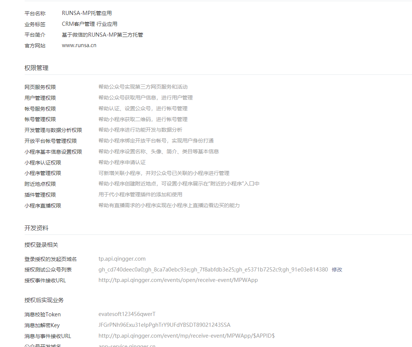The width and height of the screenshot is (412, 347).
Task: Click the 业务标签 label
Action: [x=35, y=24]
